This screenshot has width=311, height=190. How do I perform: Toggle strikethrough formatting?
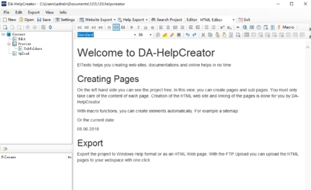[x=152, y=27]
